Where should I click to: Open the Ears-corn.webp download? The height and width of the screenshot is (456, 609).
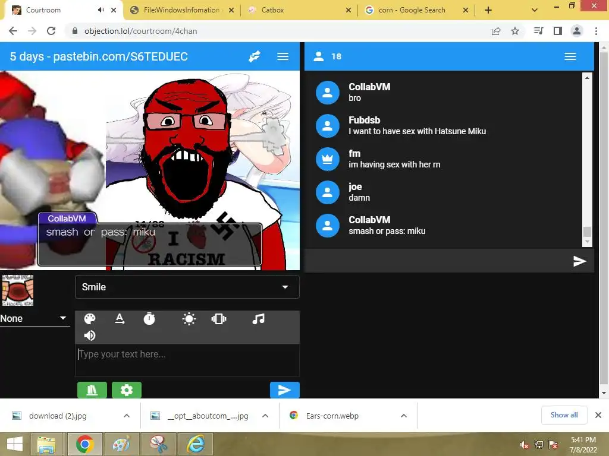pos(332,416)
